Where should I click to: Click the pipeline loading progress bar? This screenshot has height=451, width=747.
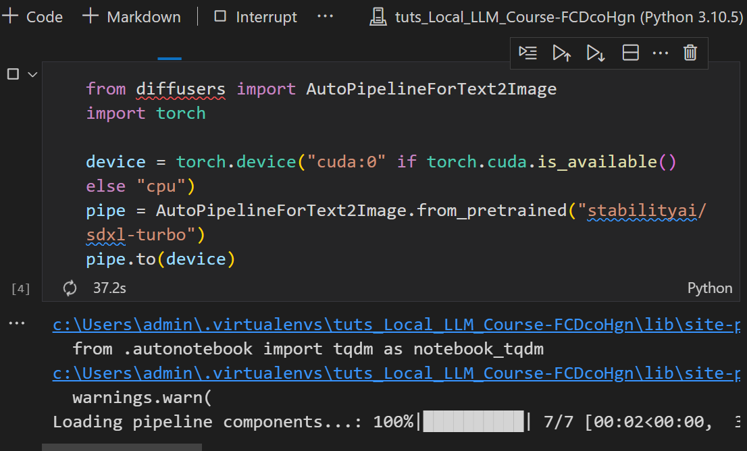coord(473,422)
